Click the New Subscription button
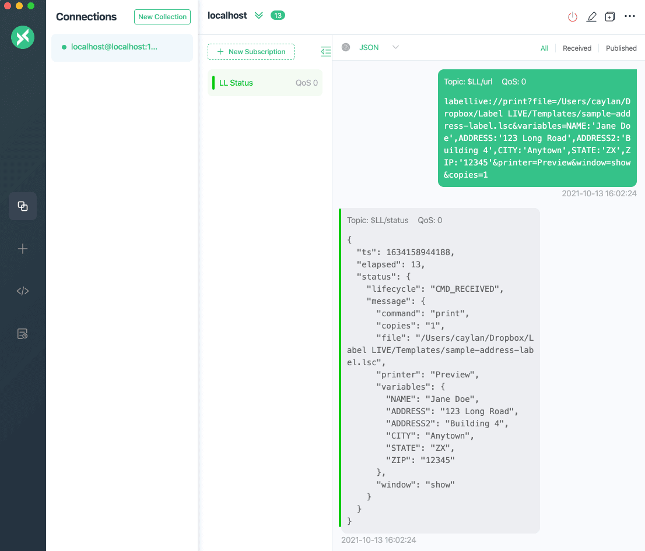645x551 pixels. coord(251,52)
